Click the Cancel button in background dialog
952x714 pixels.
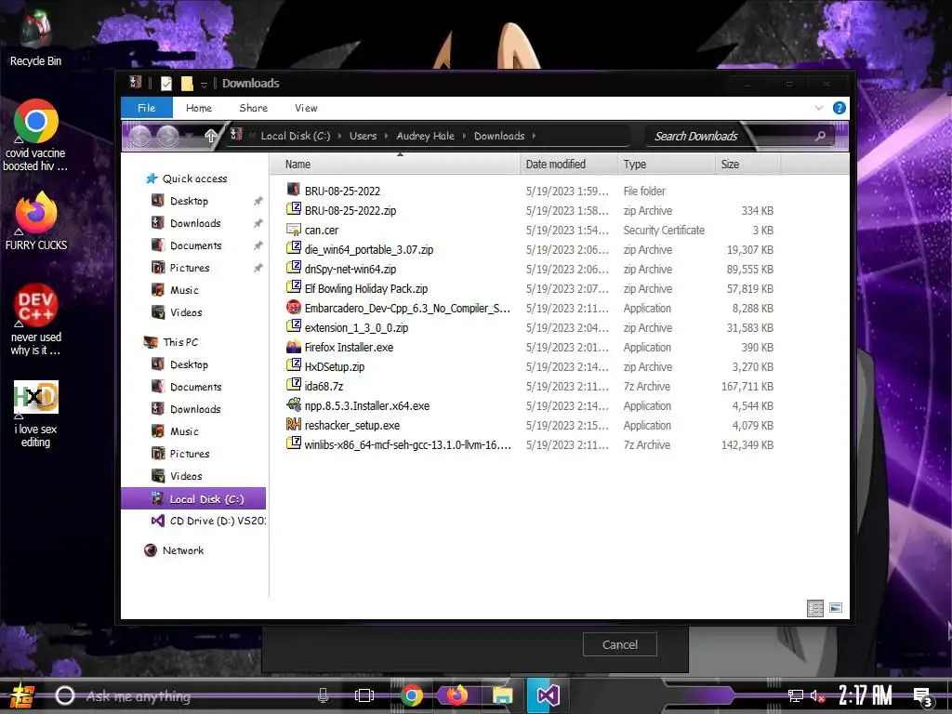(x=619, y=645)
